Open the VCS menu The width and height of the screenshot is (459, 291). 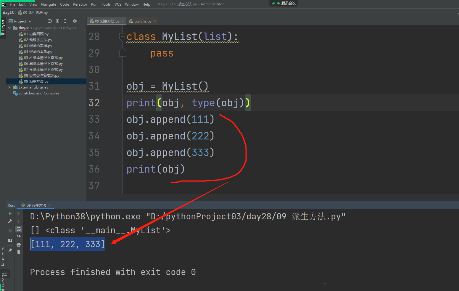118,4
